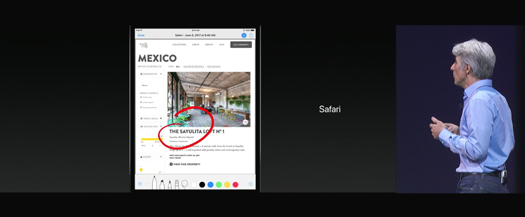The image size is (525, 217).
Task: Click the Sayulita, Riviera Nayarit location text
Action: pyautogui.click(x=182, y=137)
